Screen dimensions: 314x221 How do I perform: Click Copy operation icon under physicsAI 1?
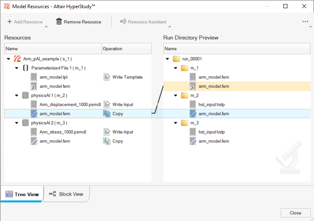coord(107,114)
